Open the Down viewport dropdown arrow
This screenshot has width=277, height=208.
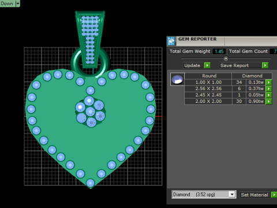click(18, 3)
